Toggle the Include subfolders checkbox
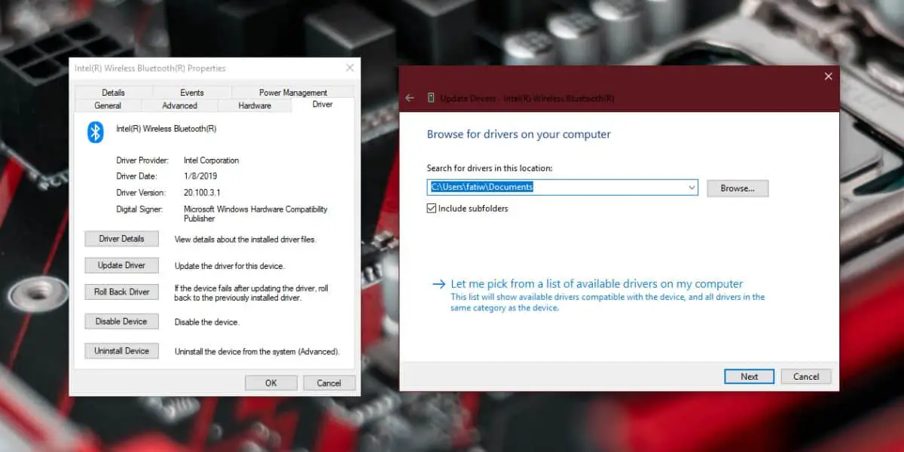 432,208
